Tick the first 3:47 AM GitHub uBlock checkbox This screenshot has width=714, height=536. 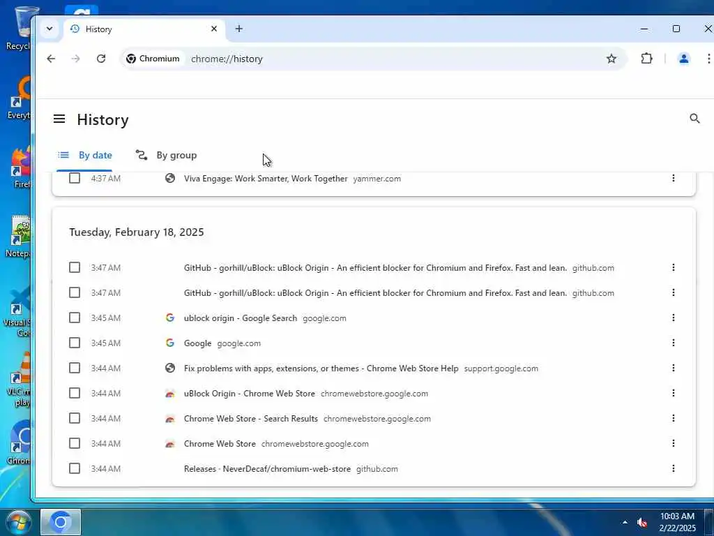[75, 267]
